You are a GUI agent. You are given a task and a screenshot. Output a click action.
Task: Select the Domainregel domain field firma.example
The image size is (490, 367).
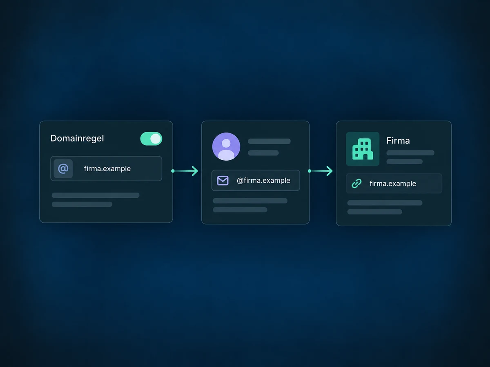106,168
